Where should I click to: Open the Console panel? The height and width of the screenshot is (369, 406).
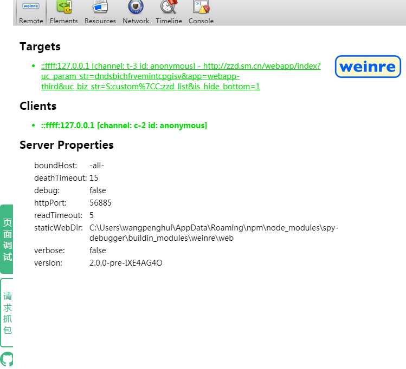(x=201, y=12)
